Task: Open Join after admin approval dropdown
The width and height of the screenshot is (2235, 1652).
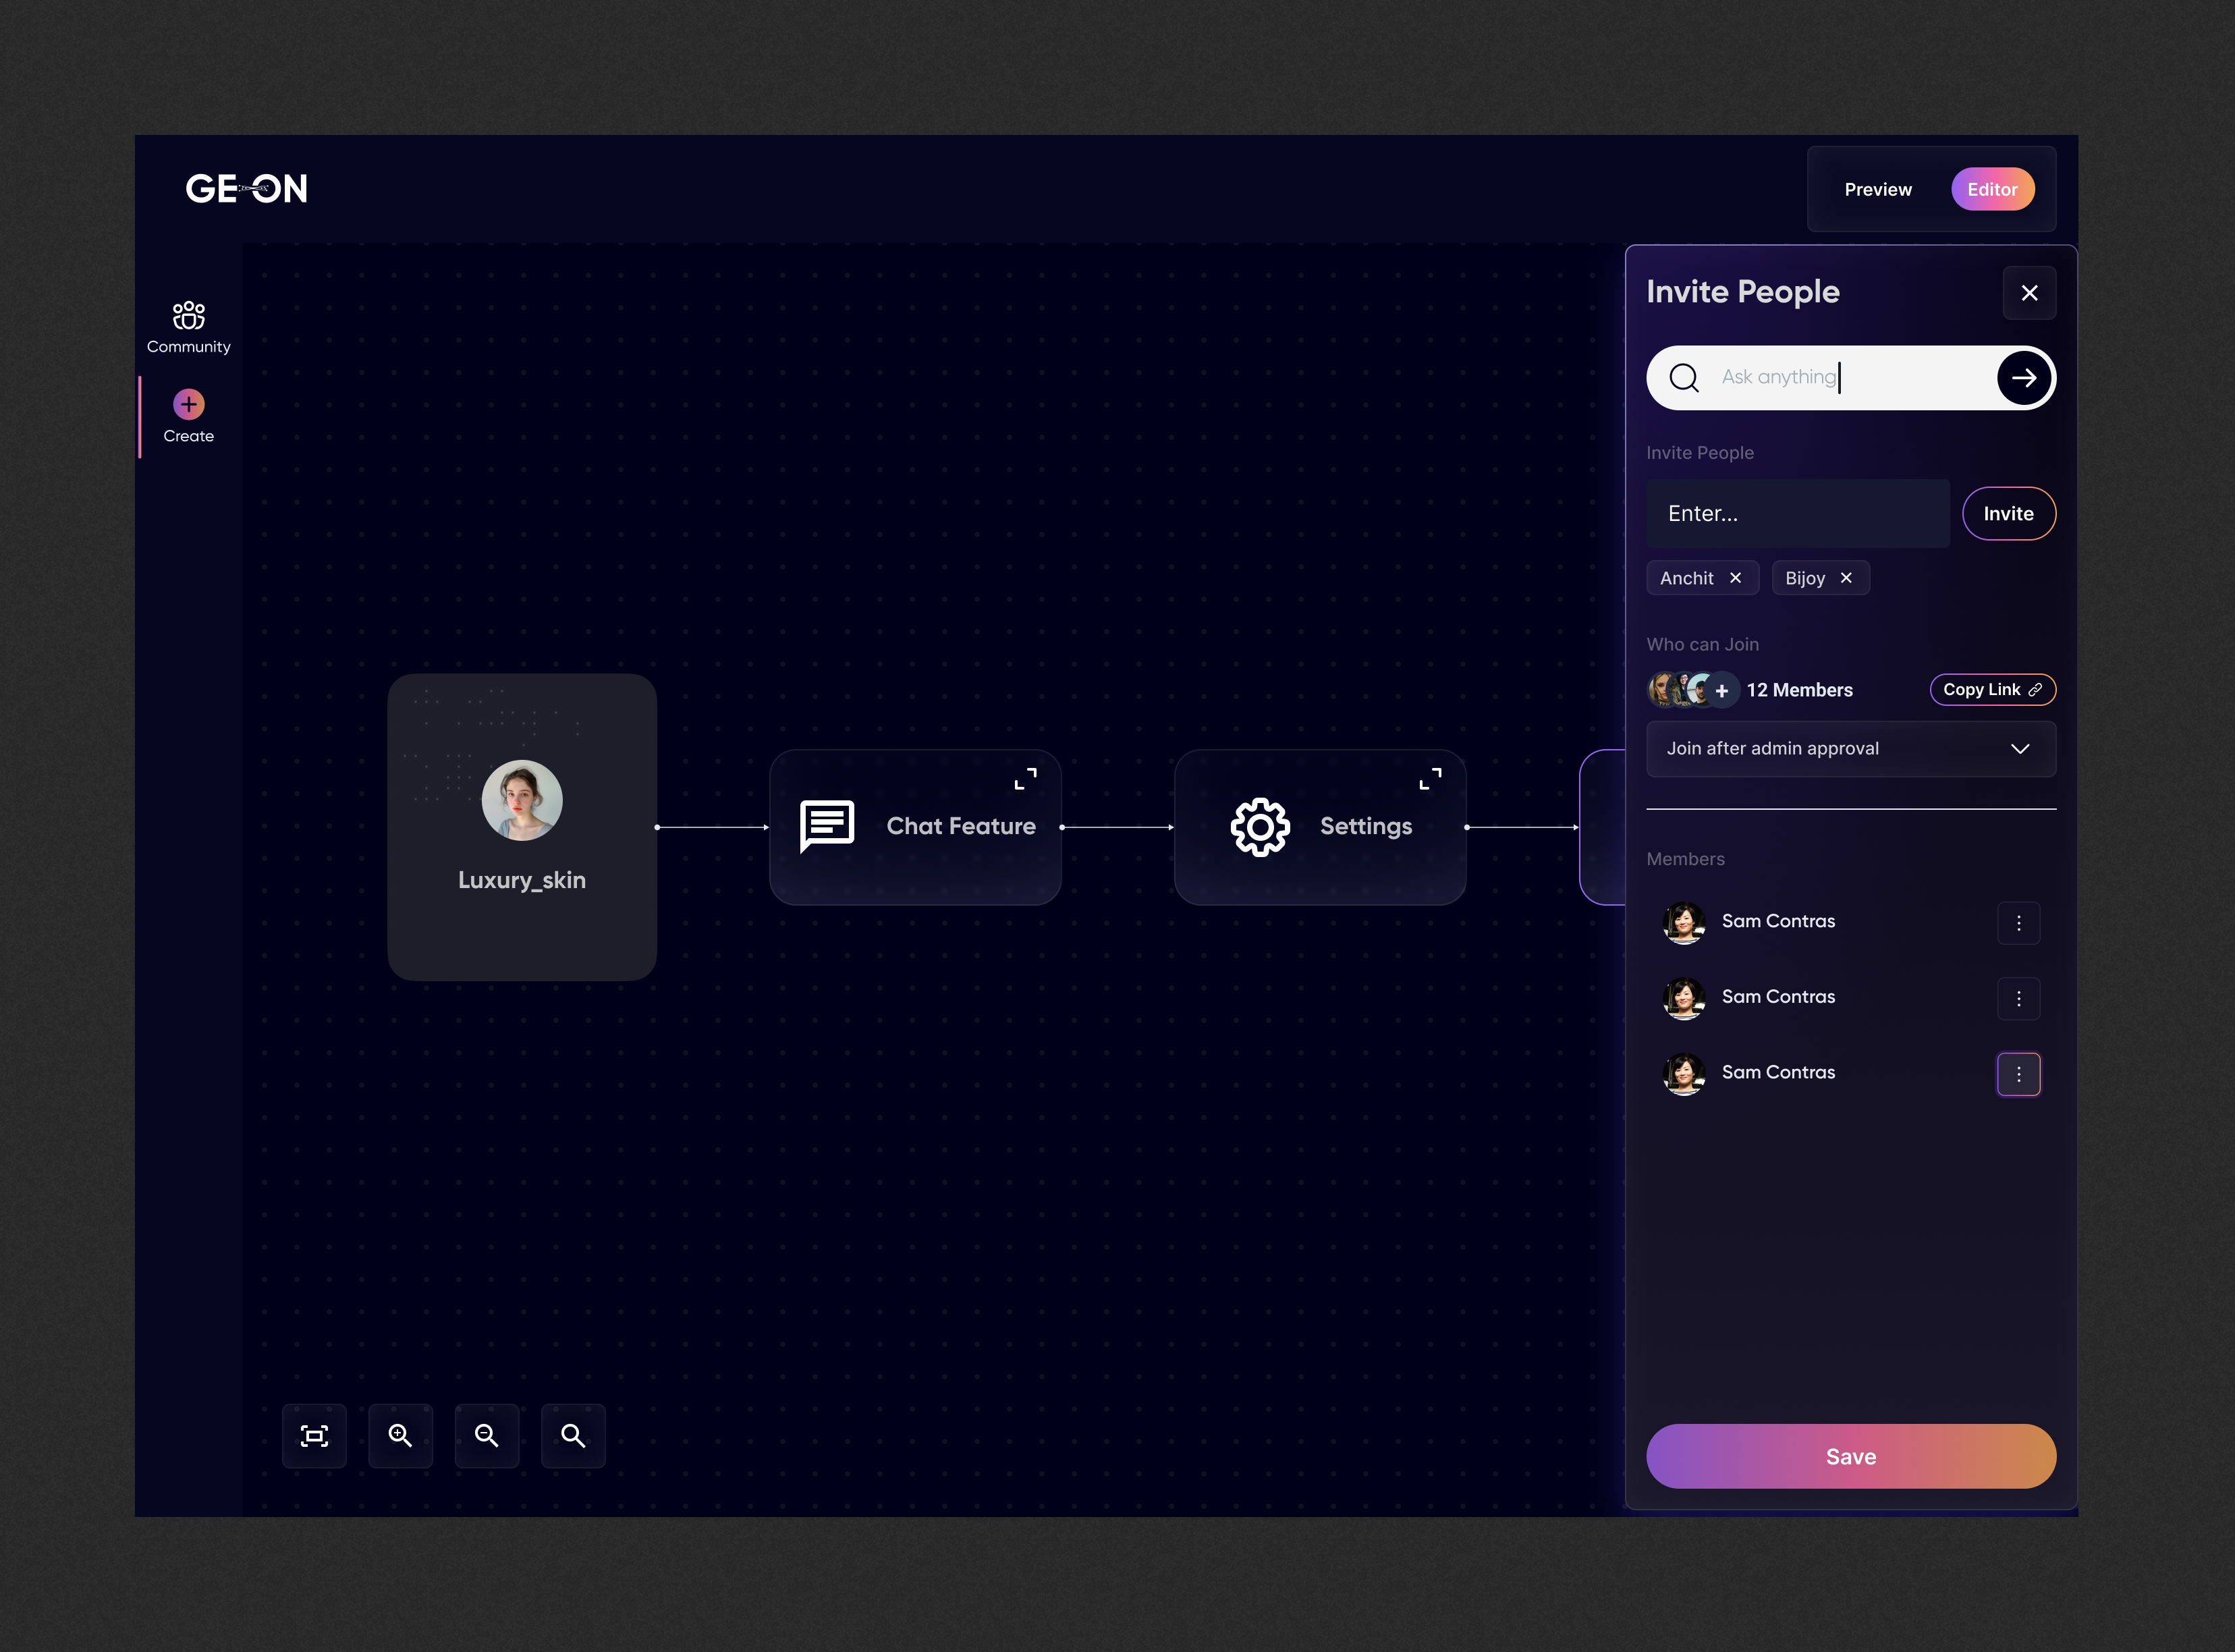Action: 1850,749
